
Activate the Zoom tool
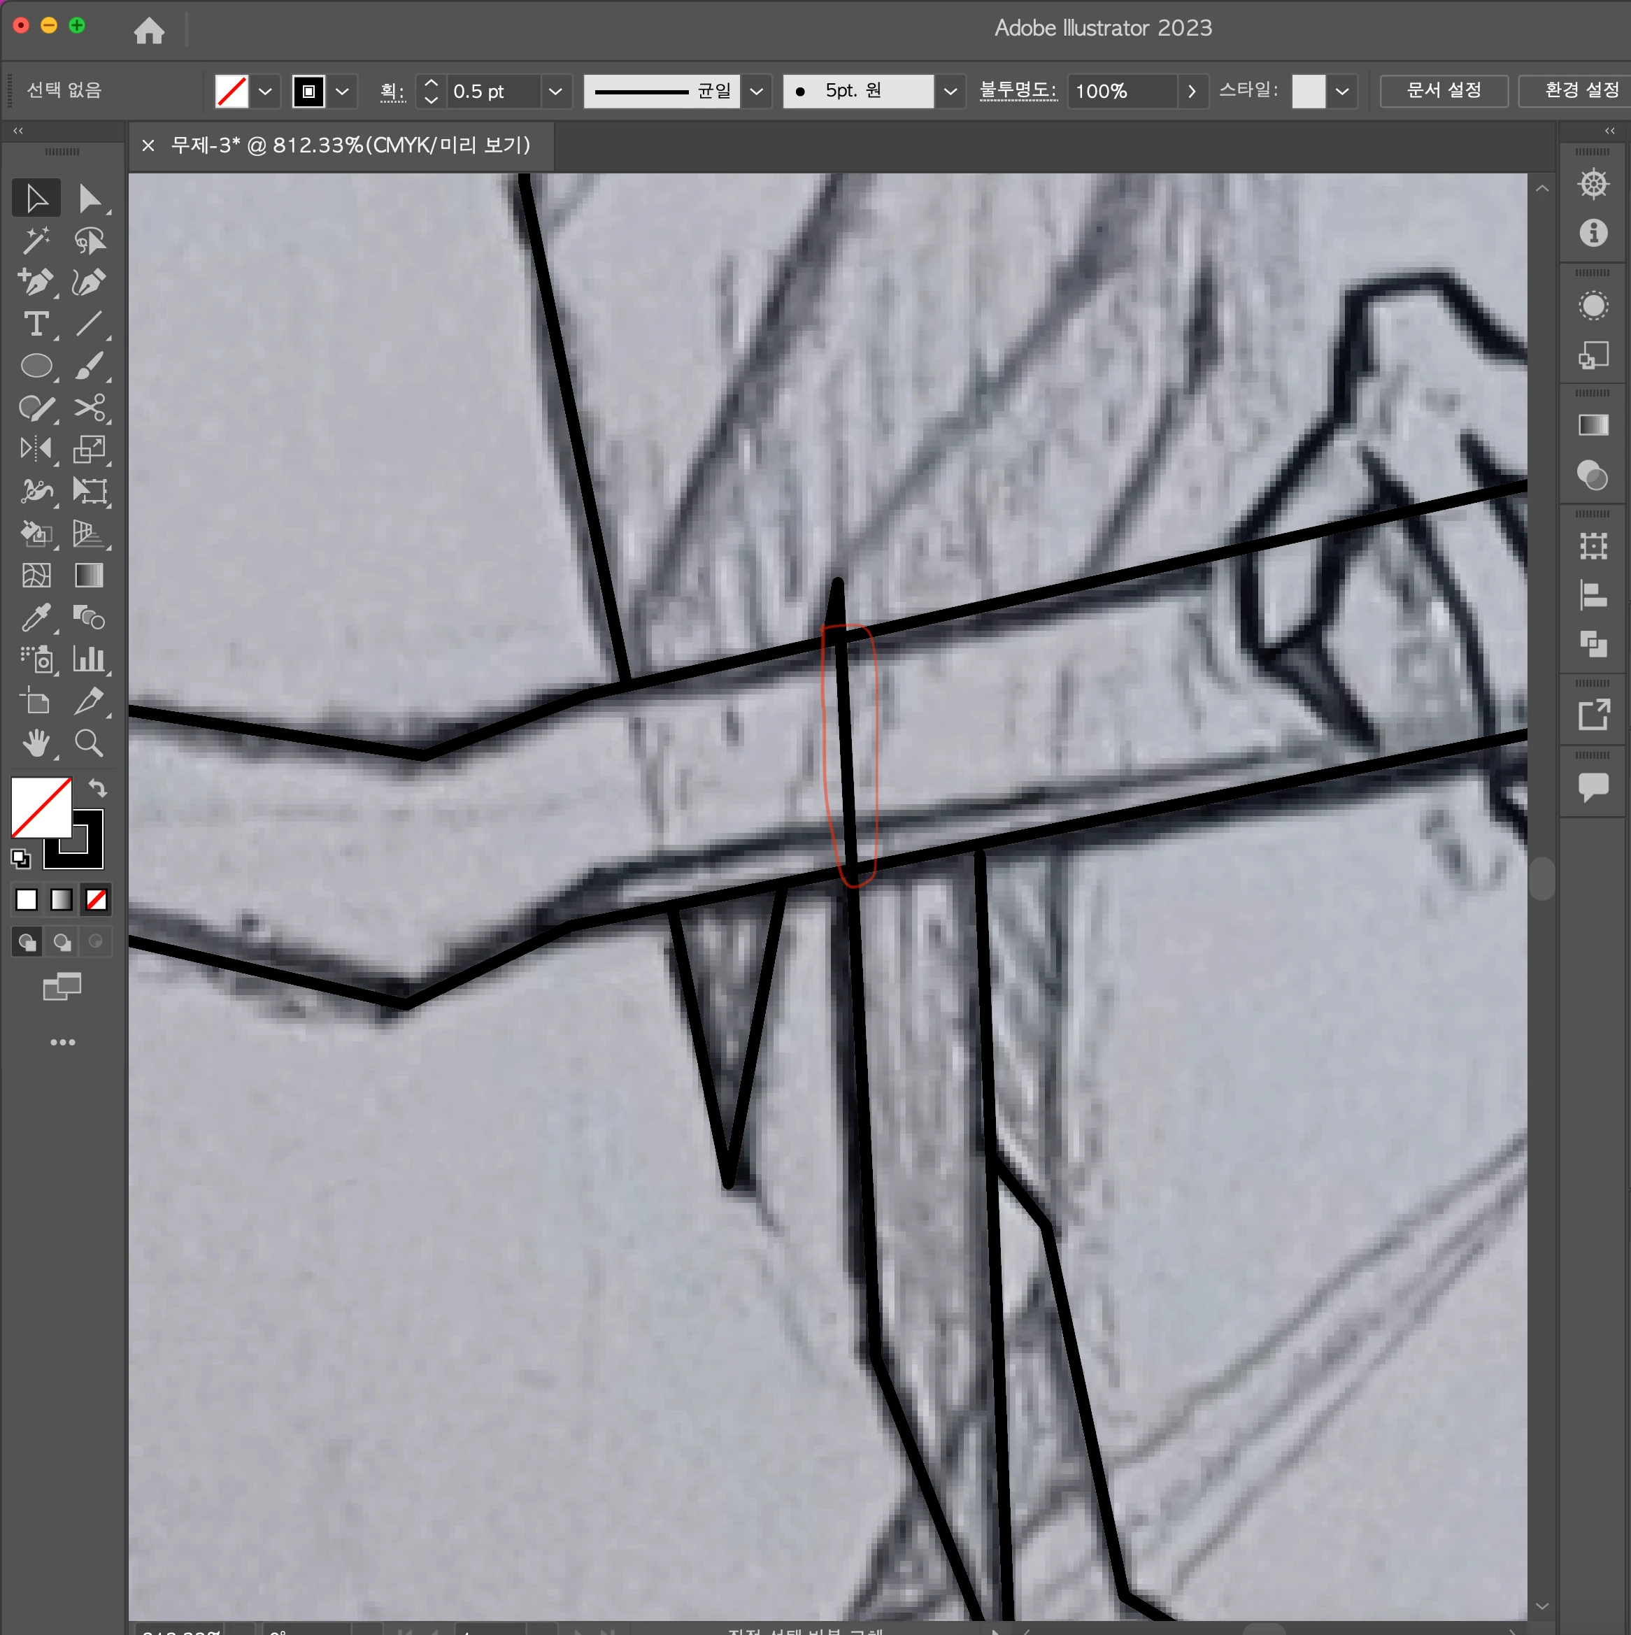coord(89,743)
